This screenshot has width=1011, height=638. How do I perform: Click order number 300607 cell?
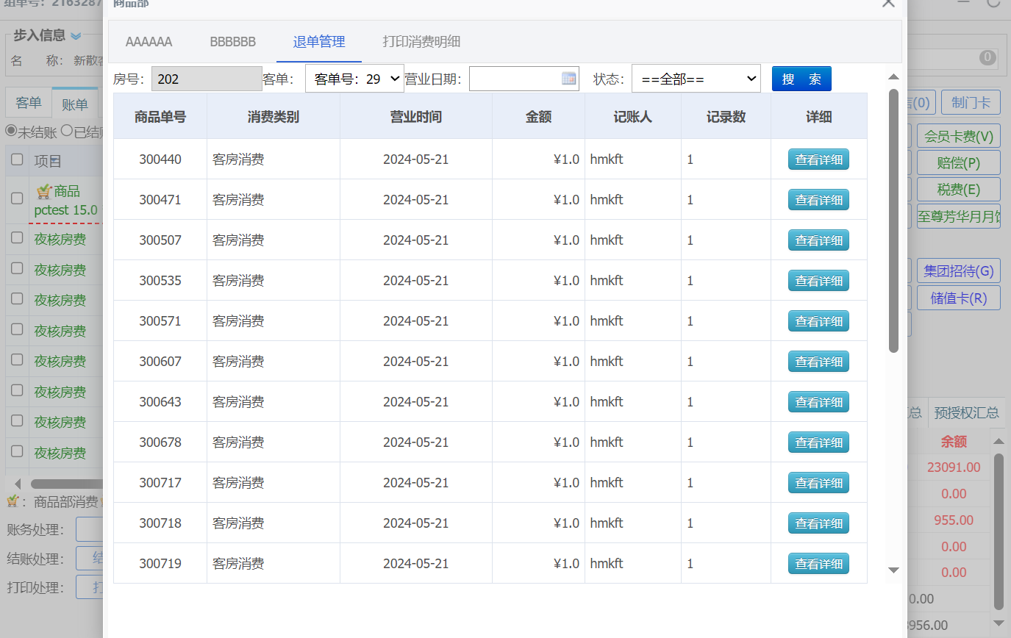[160, 362]
